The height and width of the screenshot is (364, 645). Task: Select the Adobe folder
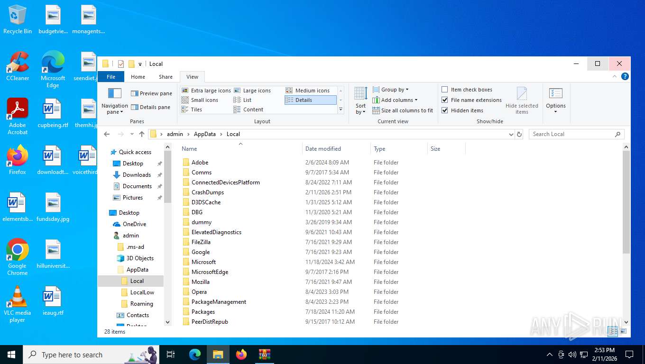tap(200, 163)
